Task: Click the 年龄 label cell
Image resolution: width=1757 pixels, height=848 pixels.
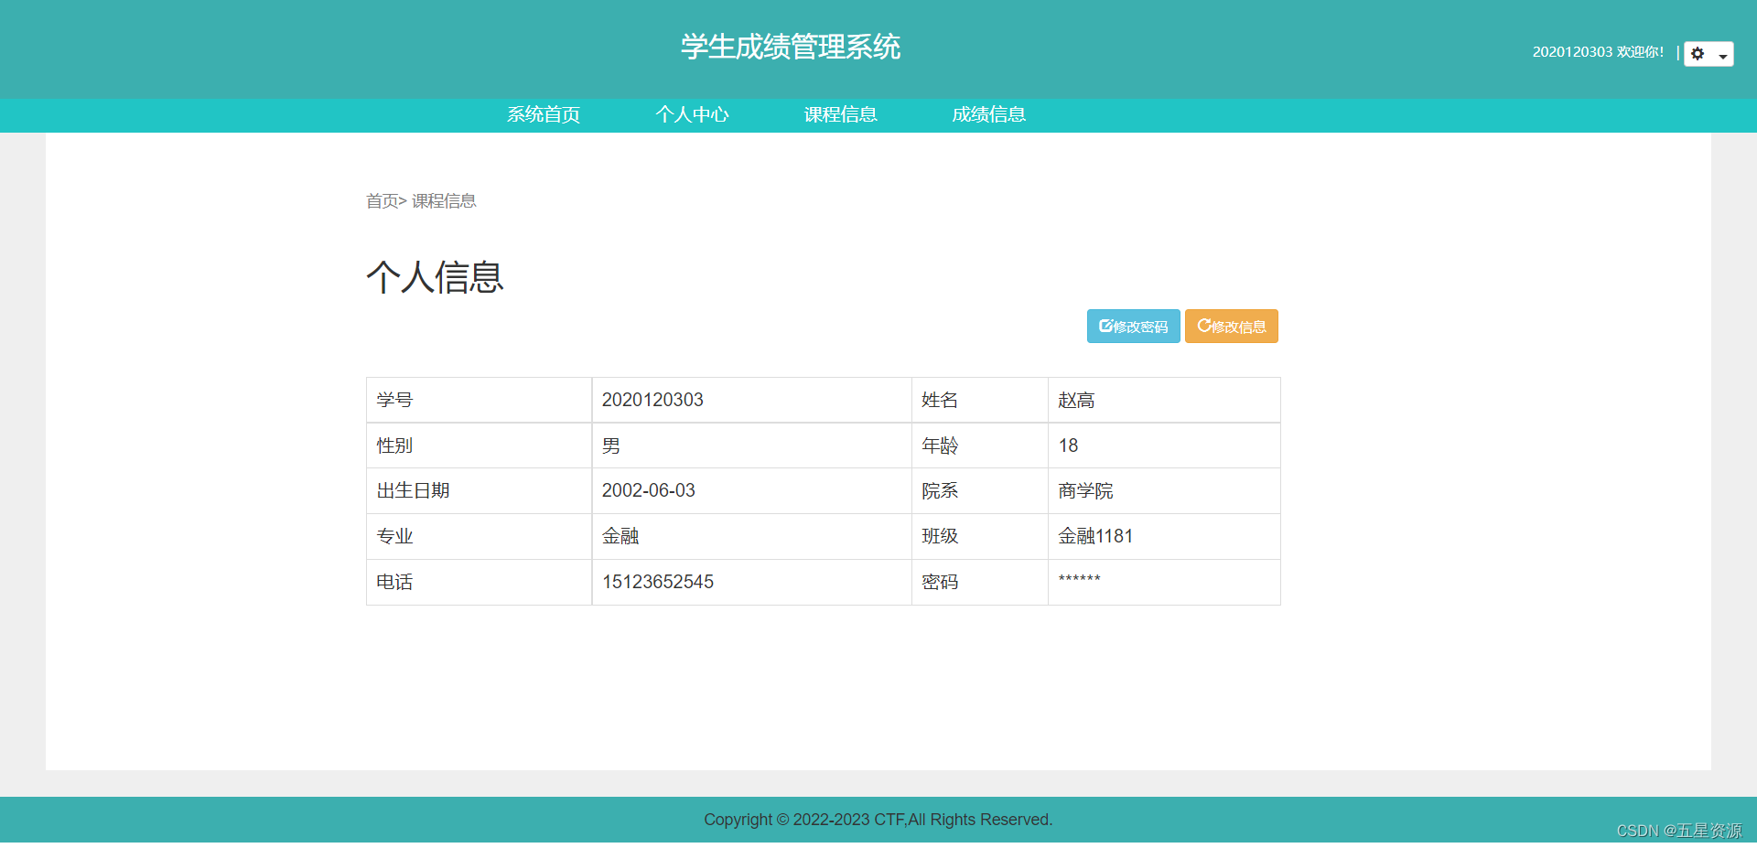Action: click(979, 445)
